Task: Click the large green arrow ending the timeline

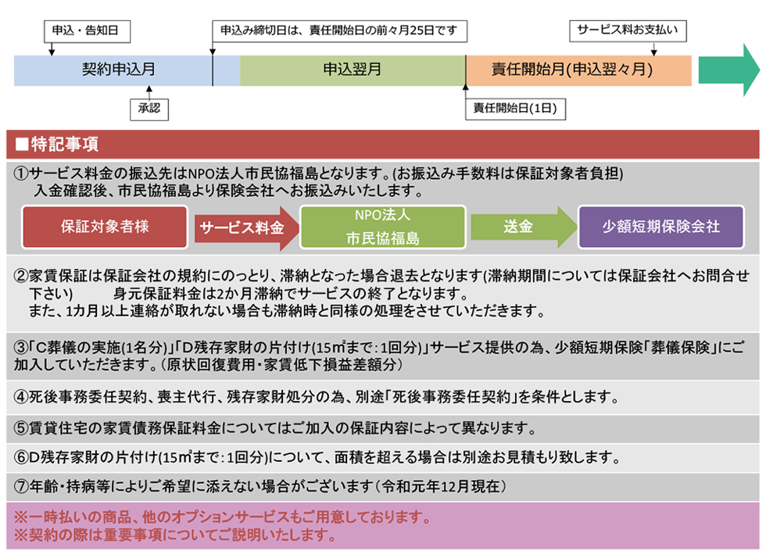Action: coord(727,70)
